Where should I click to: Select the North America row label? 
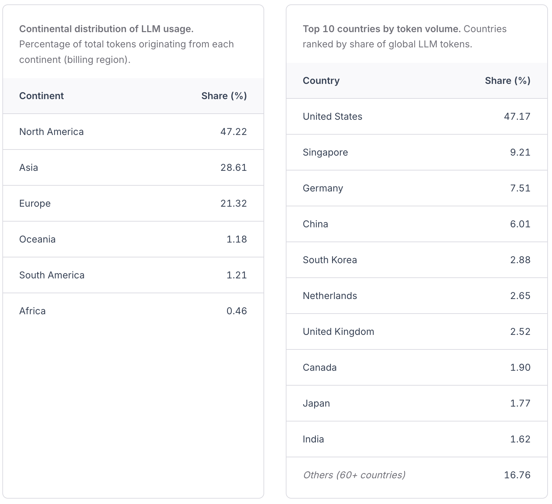coord(51,132)
